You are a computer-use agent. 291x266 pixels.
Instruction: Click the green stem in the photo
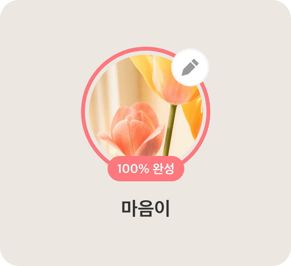tap(170, 130)
